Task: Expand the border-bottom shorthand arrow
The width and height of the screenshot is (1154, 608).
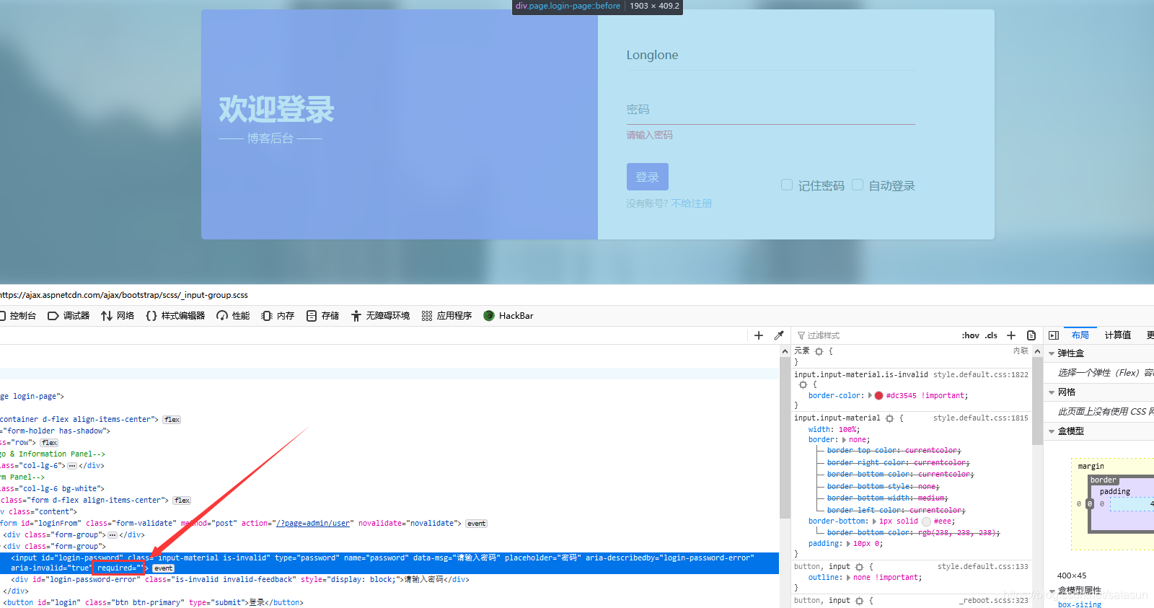Action: 875,521
